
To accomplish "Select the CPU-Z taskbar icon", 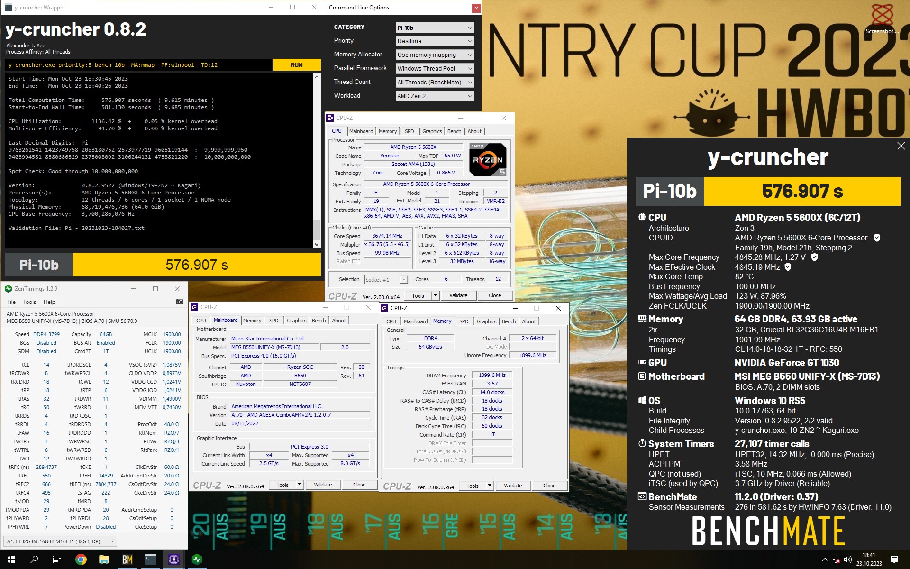I will point(174,560).
